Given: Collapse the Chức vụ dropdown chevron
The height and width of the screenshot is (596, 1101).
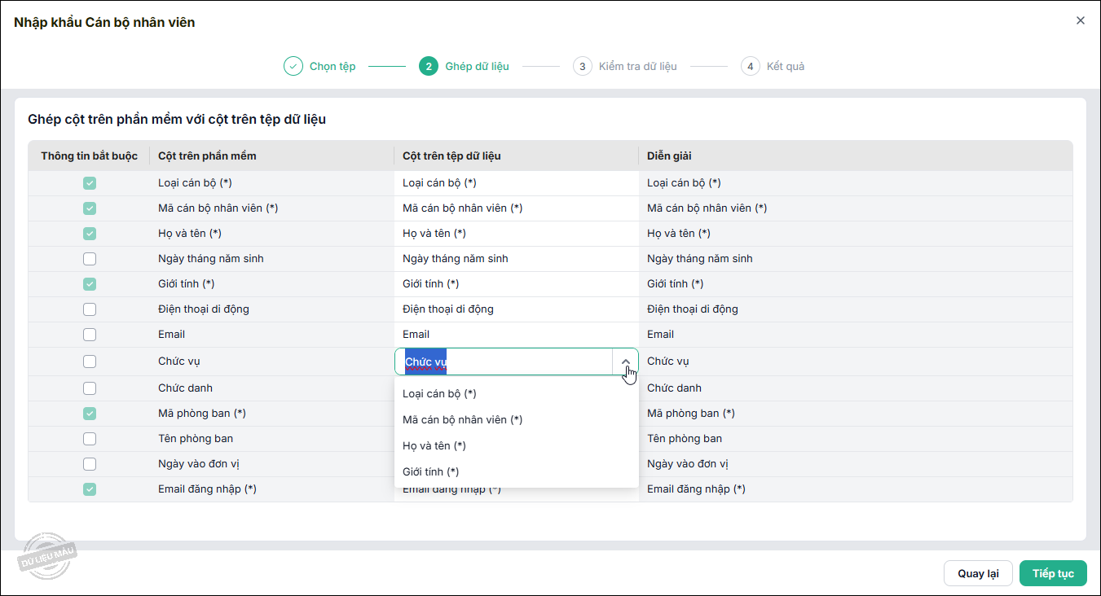Looking at the screenshot, I should 625,362.
